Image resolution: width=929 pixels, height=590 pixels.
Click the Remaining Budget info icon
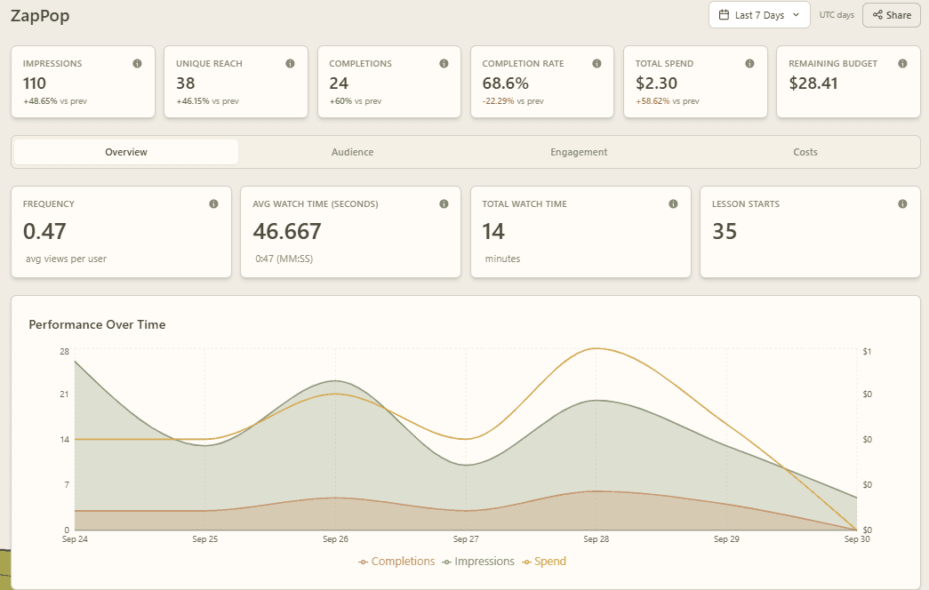(902, 63)
